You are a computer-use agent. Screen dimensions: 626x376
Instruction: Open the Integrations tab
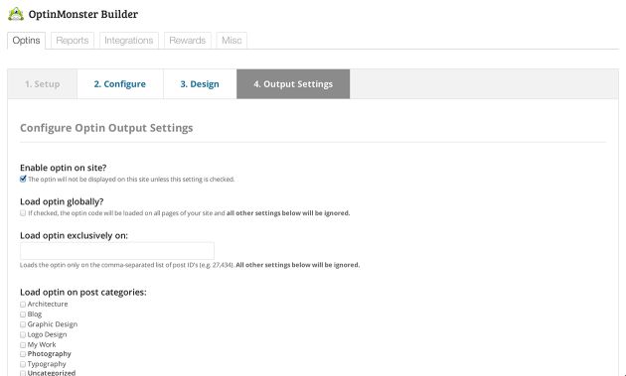129,41
